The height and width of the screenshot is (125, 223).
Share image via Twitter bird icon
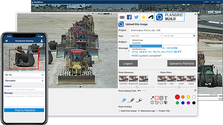(136, 17)
